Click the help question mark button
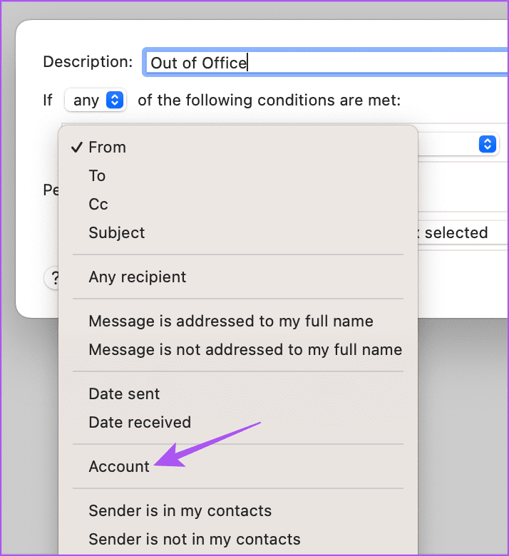Screen dimensions: 509x556 pos(53,278)
